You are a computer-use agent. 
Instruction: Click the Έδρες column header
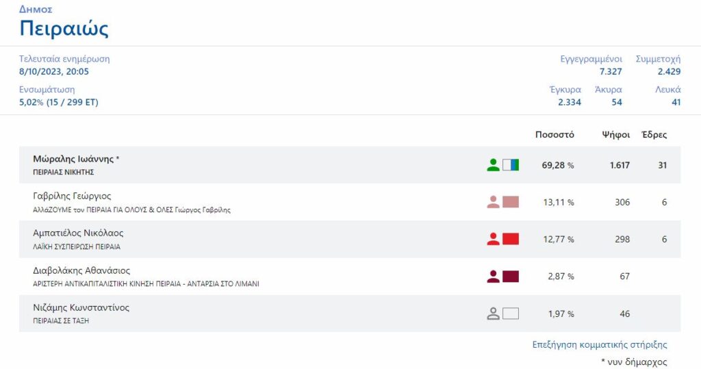coord(654,135)
